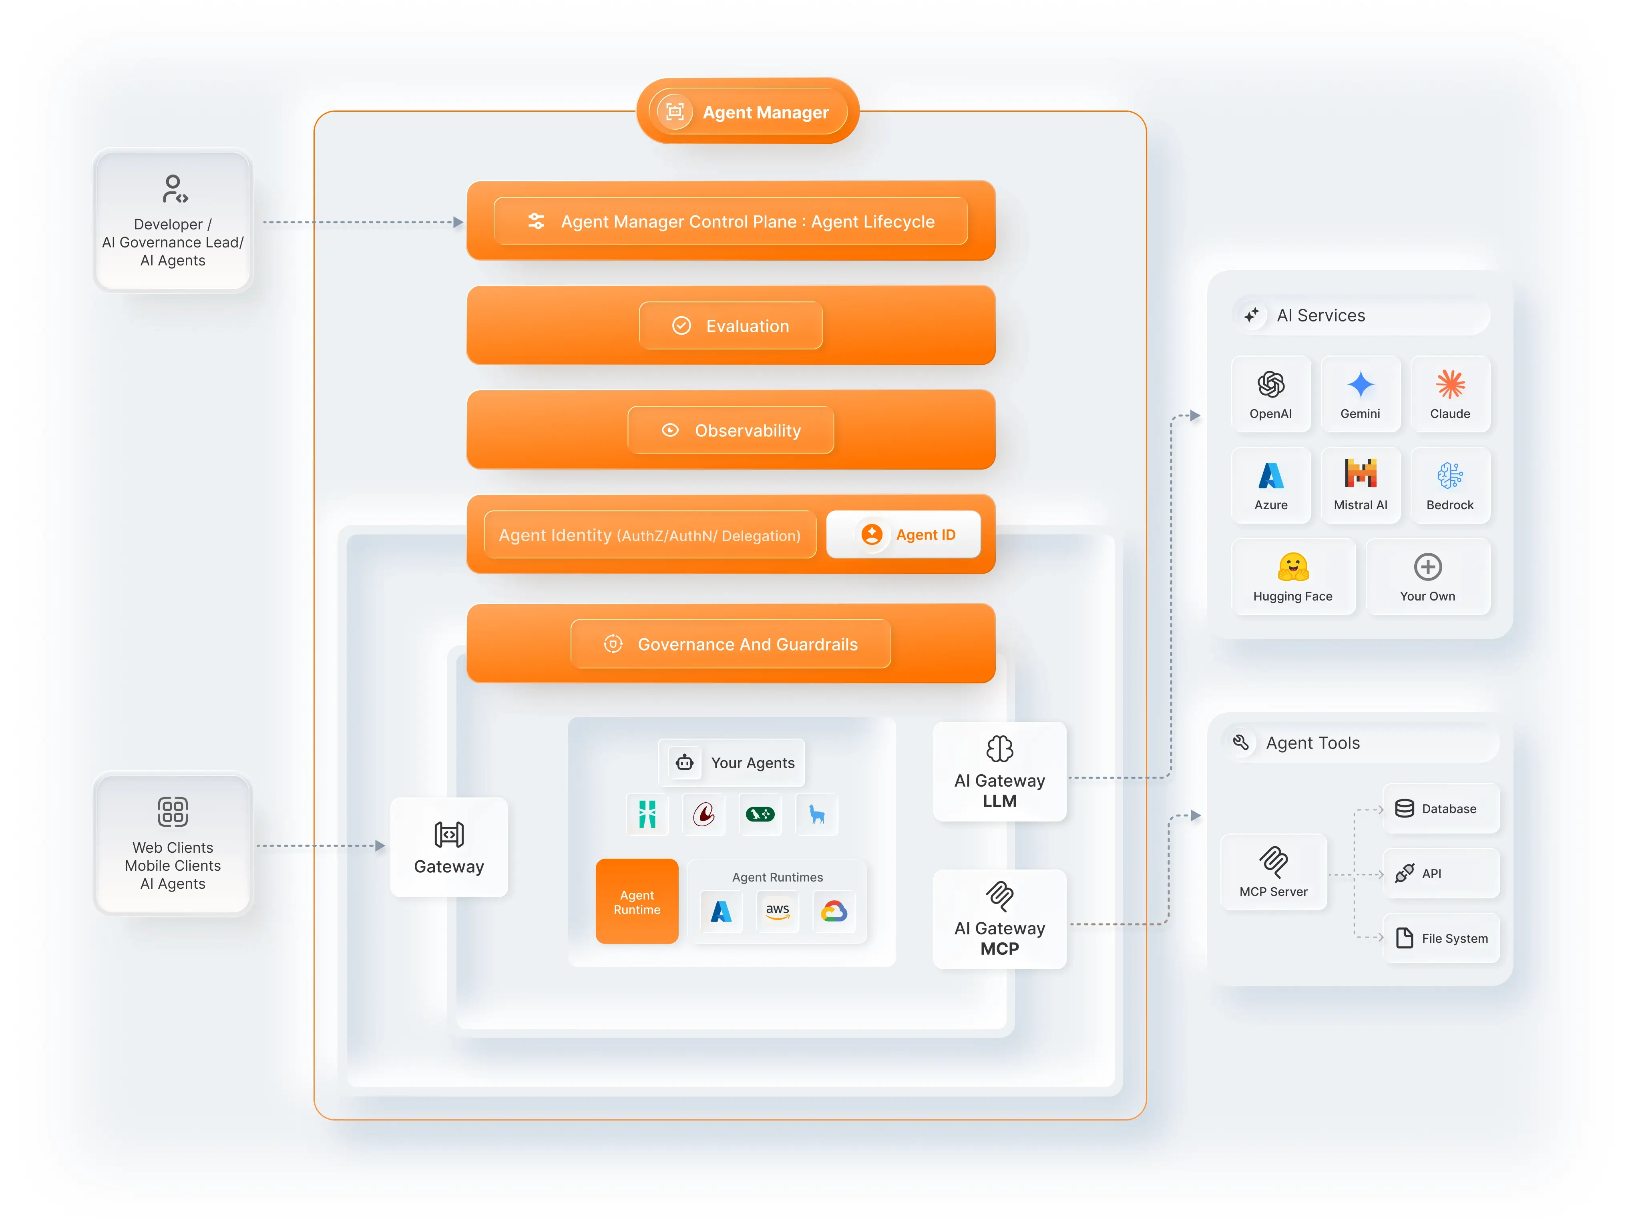Screen dimensions: 1630x1219
Task: Click the orange Agent Runtime block
Action: [x=637, y=902]
